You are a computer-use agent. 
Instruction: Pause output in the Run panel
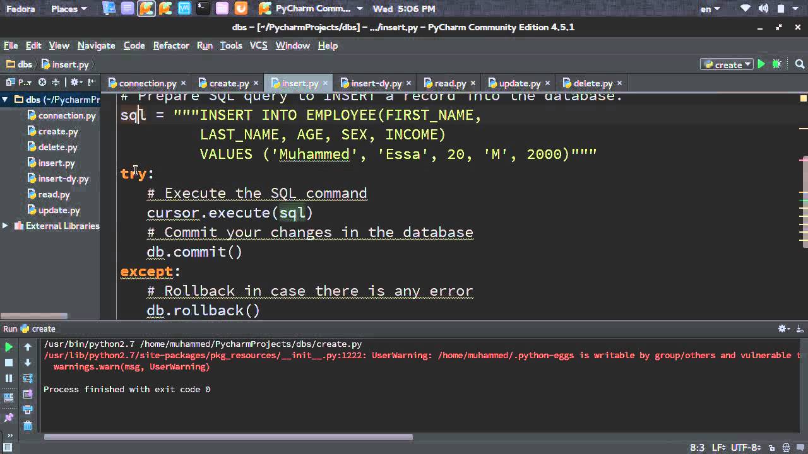click(x=9, y=378)
